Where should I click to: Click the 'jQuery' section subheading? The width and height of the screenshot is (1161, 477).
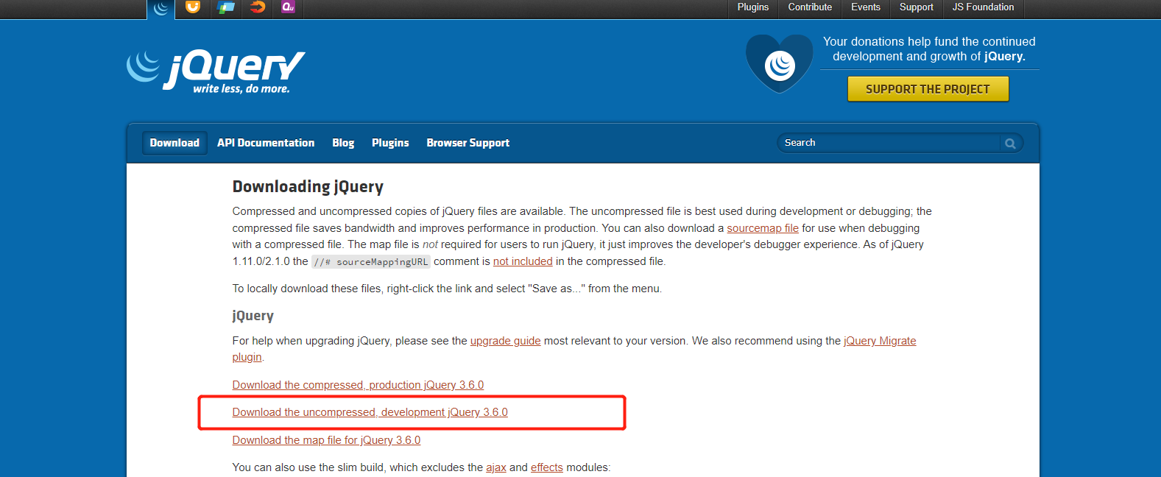point(253,316)
